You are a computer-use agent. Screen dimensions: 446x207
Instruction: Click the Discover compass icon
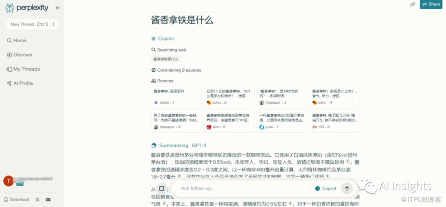point(10,55)
